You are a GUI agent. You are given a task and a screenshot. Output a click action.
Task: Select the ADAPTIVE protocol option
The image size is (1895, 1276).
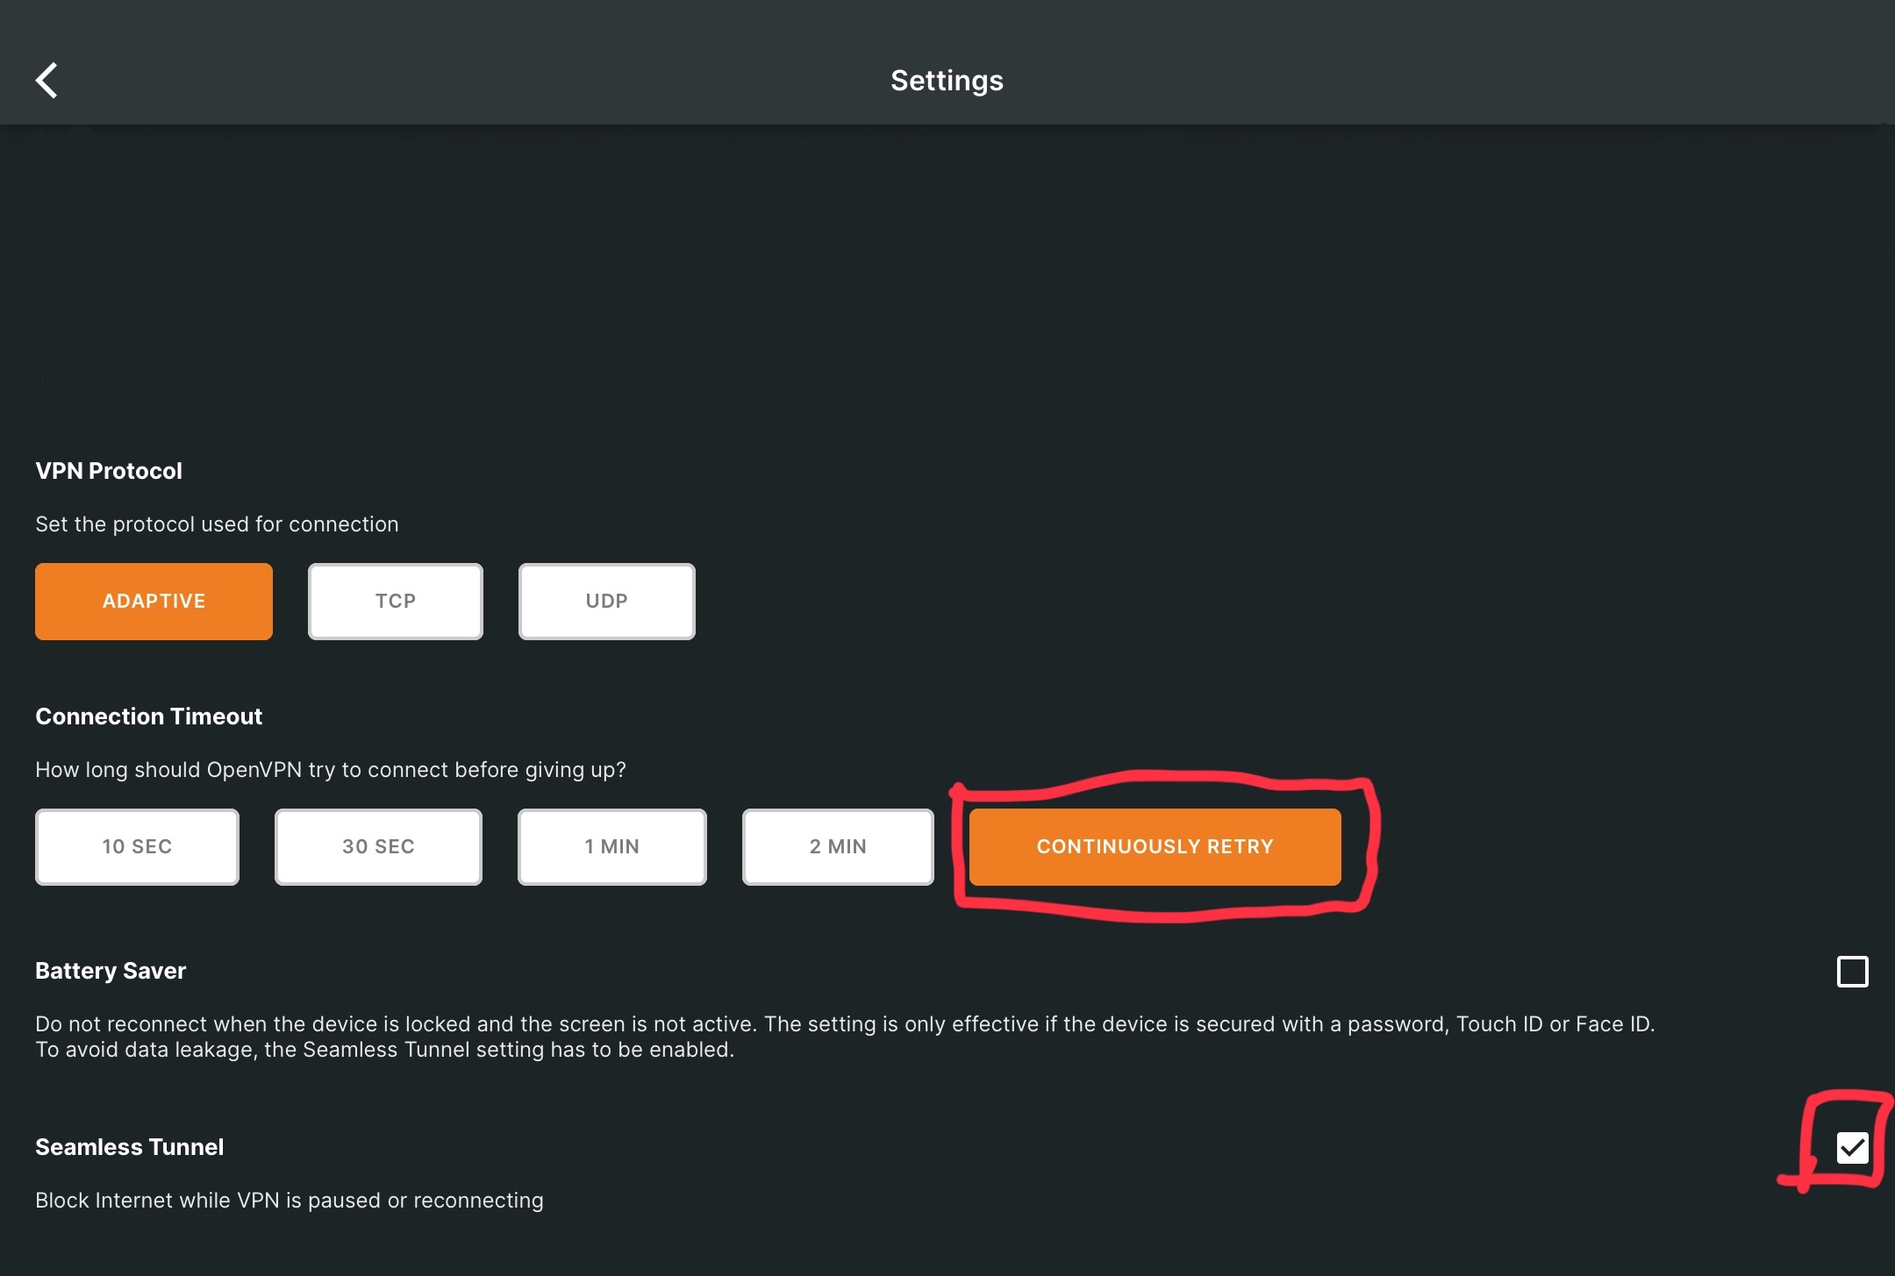[x=154, y=602]
